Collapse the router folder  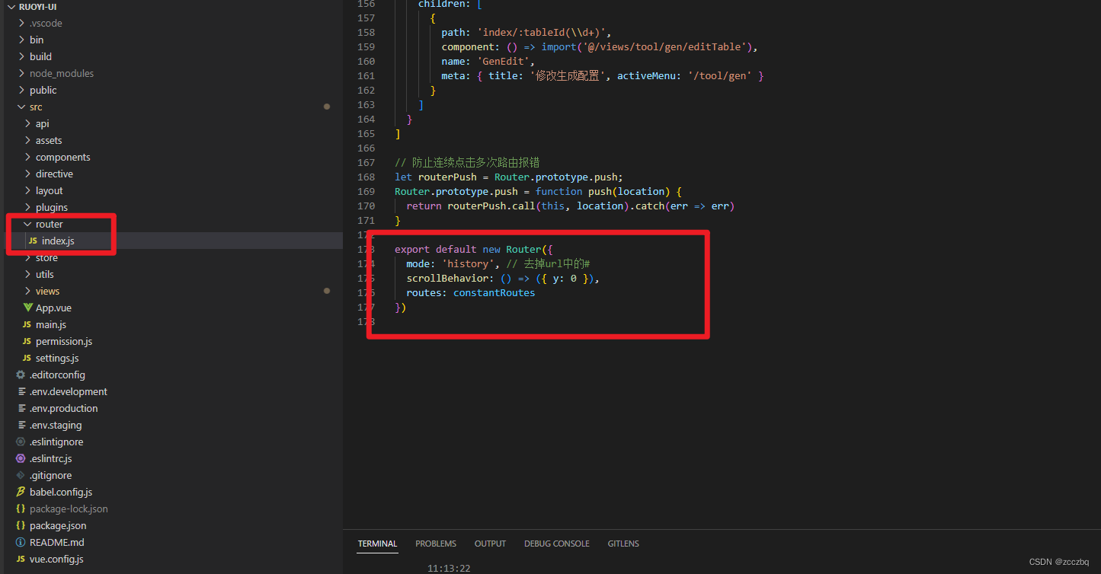(27, 224)
